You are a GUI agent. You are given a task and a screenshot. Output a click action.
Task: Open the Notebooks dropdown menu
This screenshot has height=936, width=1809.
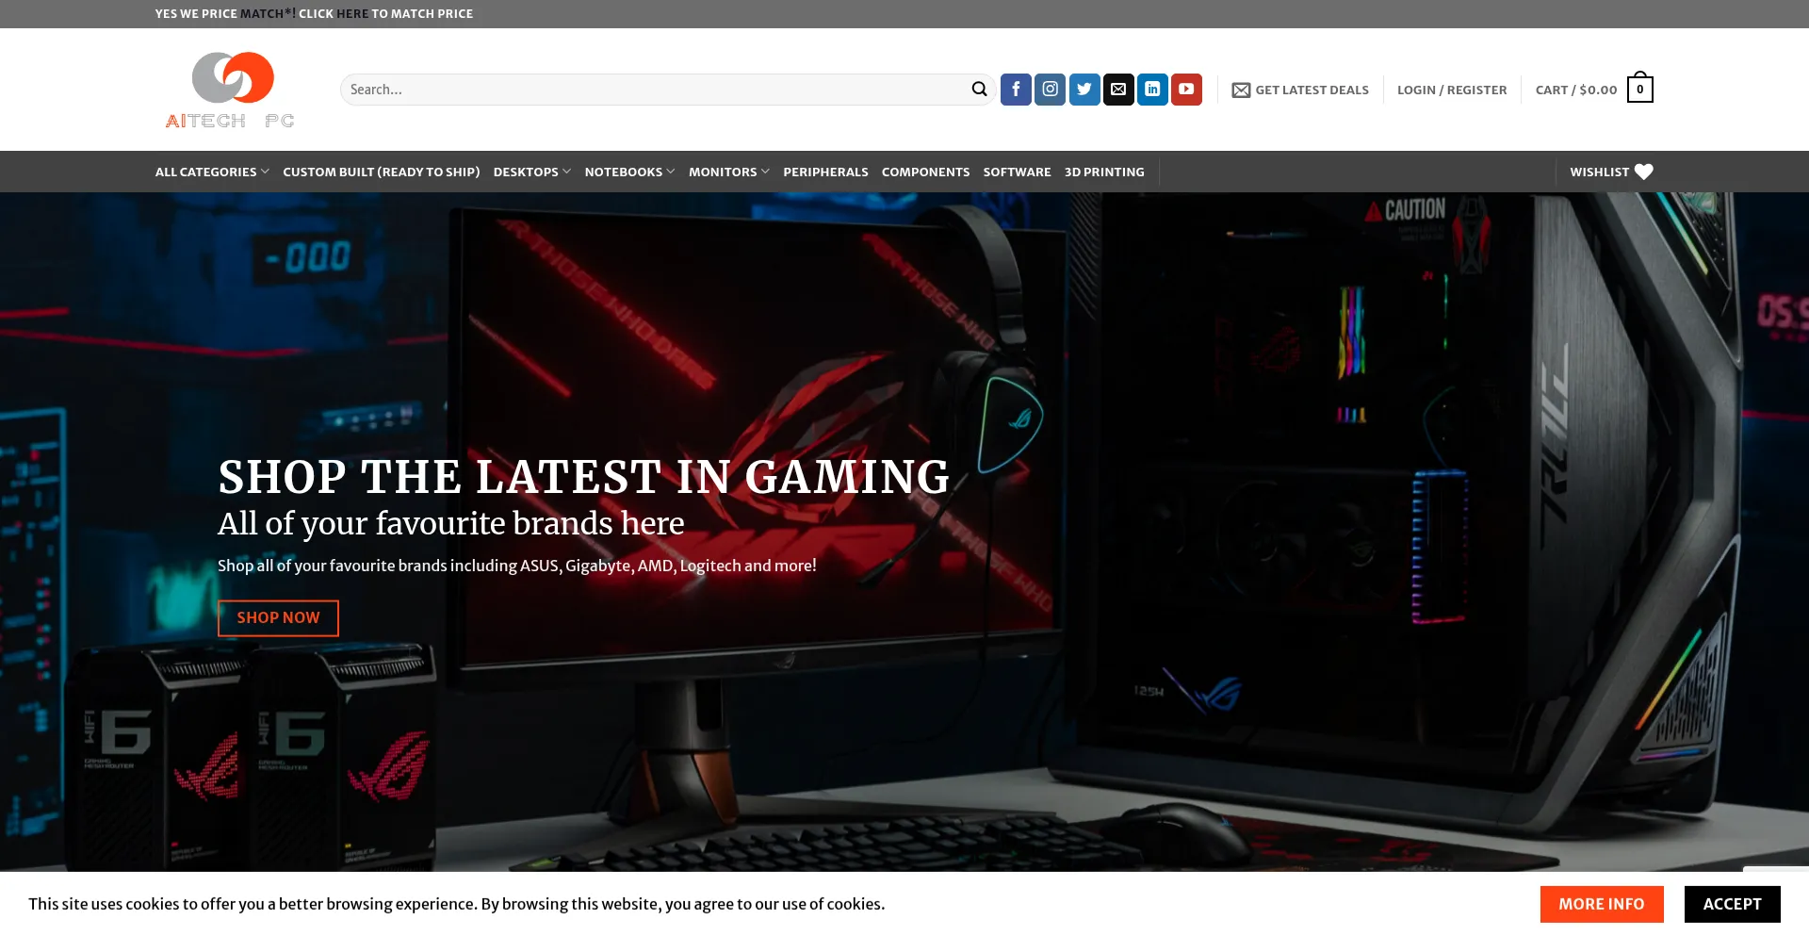tap(629, 172)
